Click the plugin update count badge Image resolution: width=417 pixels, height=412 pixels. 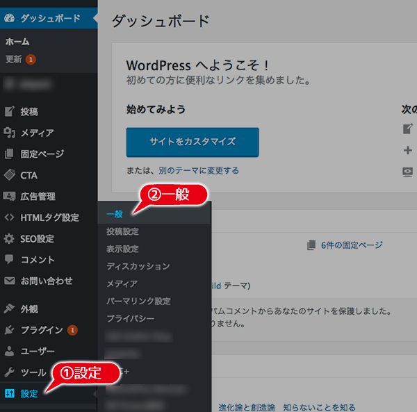[x=72, y=330]
